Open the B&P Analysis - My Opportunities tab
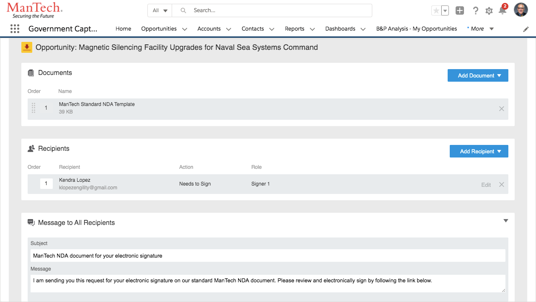This screenshot has width=536, height=302. click(416, 29)
